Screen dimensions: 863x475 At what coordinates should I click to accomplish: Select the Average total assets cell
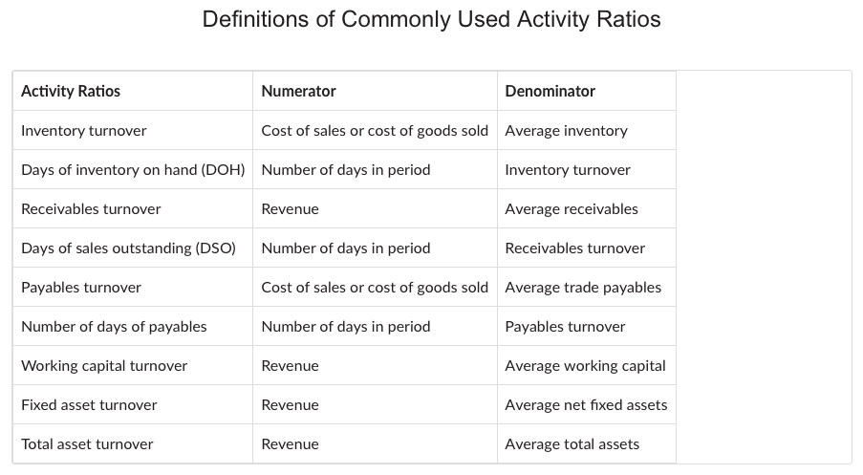pyautogui.click(x=572, y=444)
